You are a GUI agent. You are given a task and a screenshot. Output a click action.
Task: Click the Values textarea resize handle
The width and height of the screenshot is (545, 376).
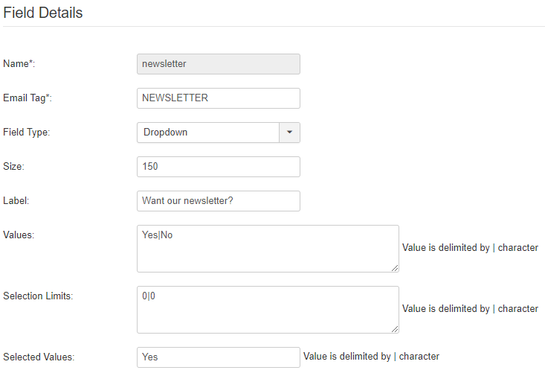coord(395,268)
